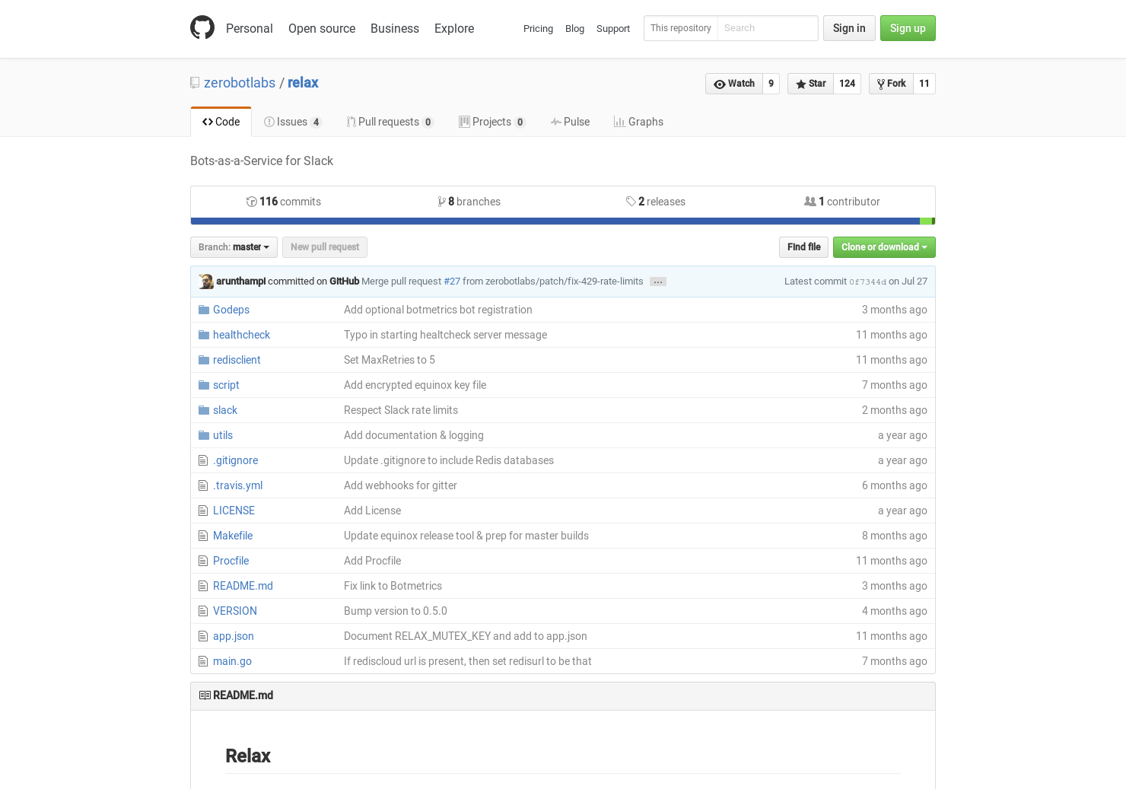The height and width of the screenshot is (789, 1126).
Task: Click the repository book icon beside zerobotlabs
Action: click(195, 83)
